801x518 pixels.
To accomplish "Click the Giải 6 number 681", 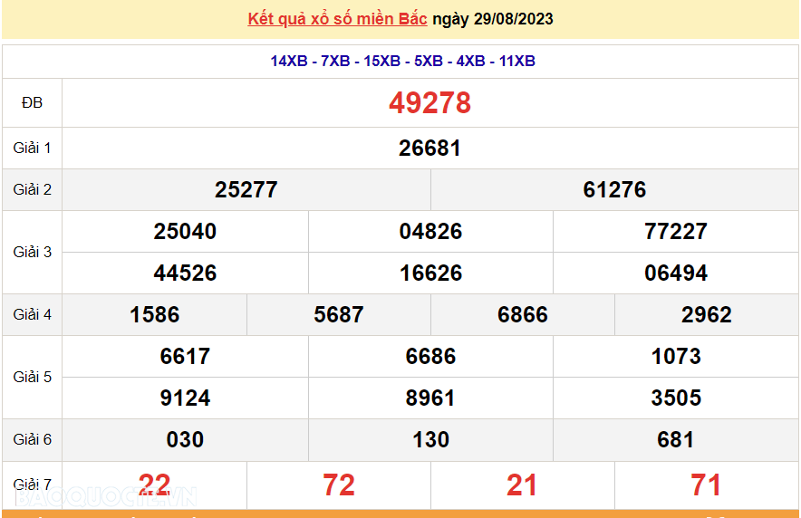I will click(675, 439).
